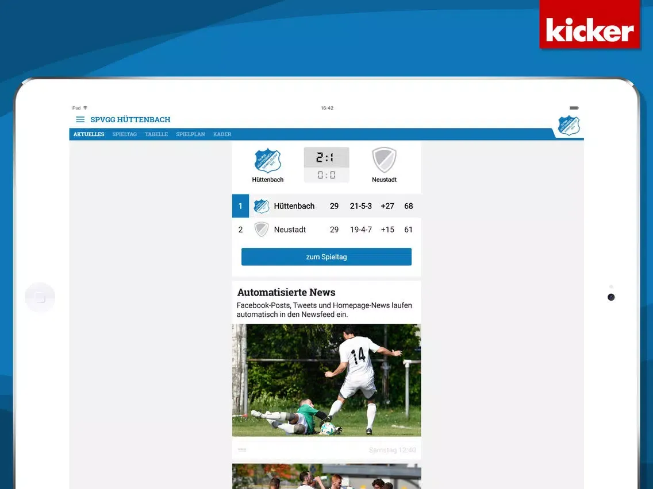Viewport: 653px width, 489px height.
Task: Switch to the Aktuelles tab
Action: tap(89, 134)
